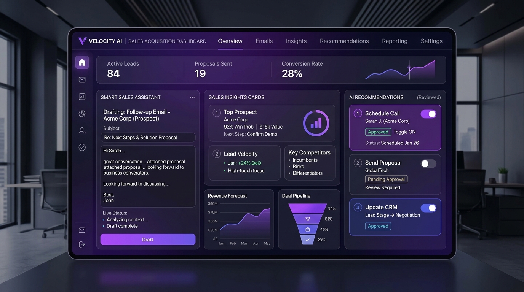Open the Reporting tab

[x=395, y=41]
